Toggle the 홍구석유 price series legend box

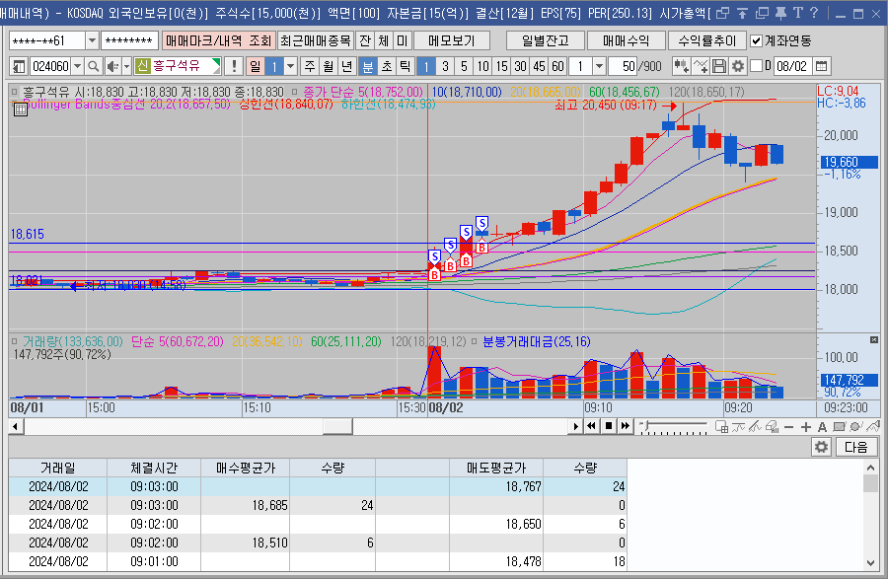point(15,92)
